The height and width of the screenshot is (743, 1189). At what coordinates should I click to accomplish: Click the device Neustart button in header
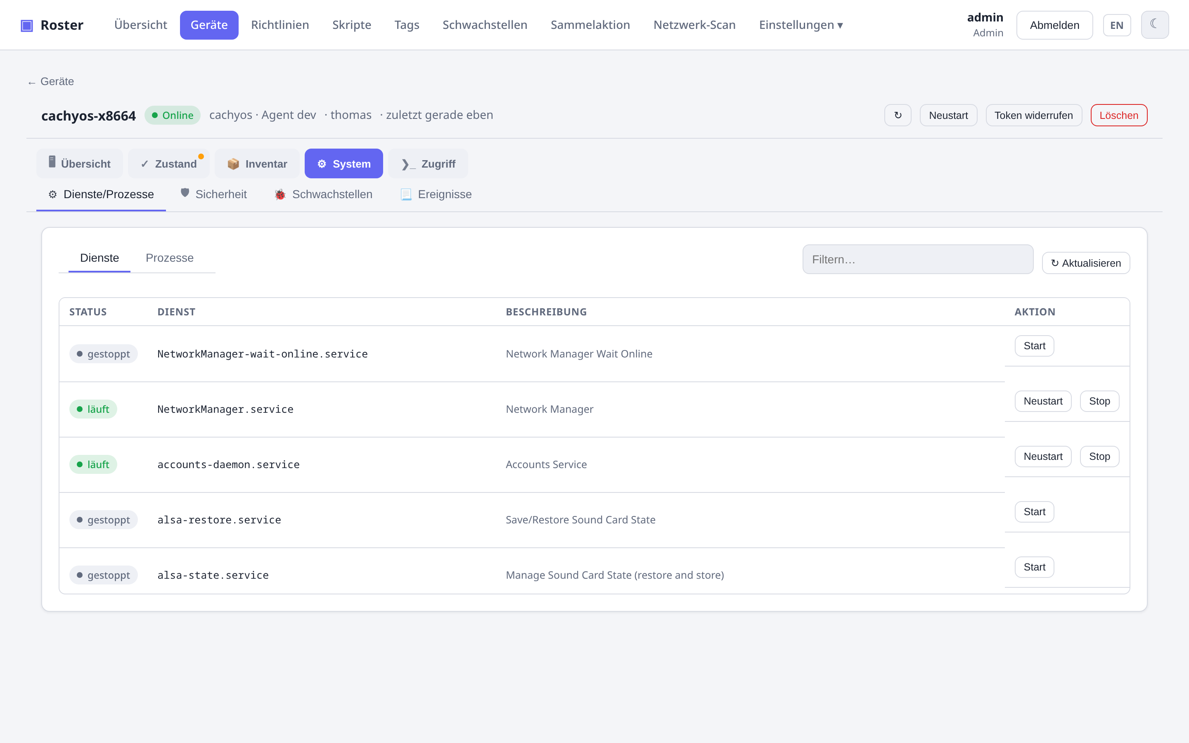(948, 115)
